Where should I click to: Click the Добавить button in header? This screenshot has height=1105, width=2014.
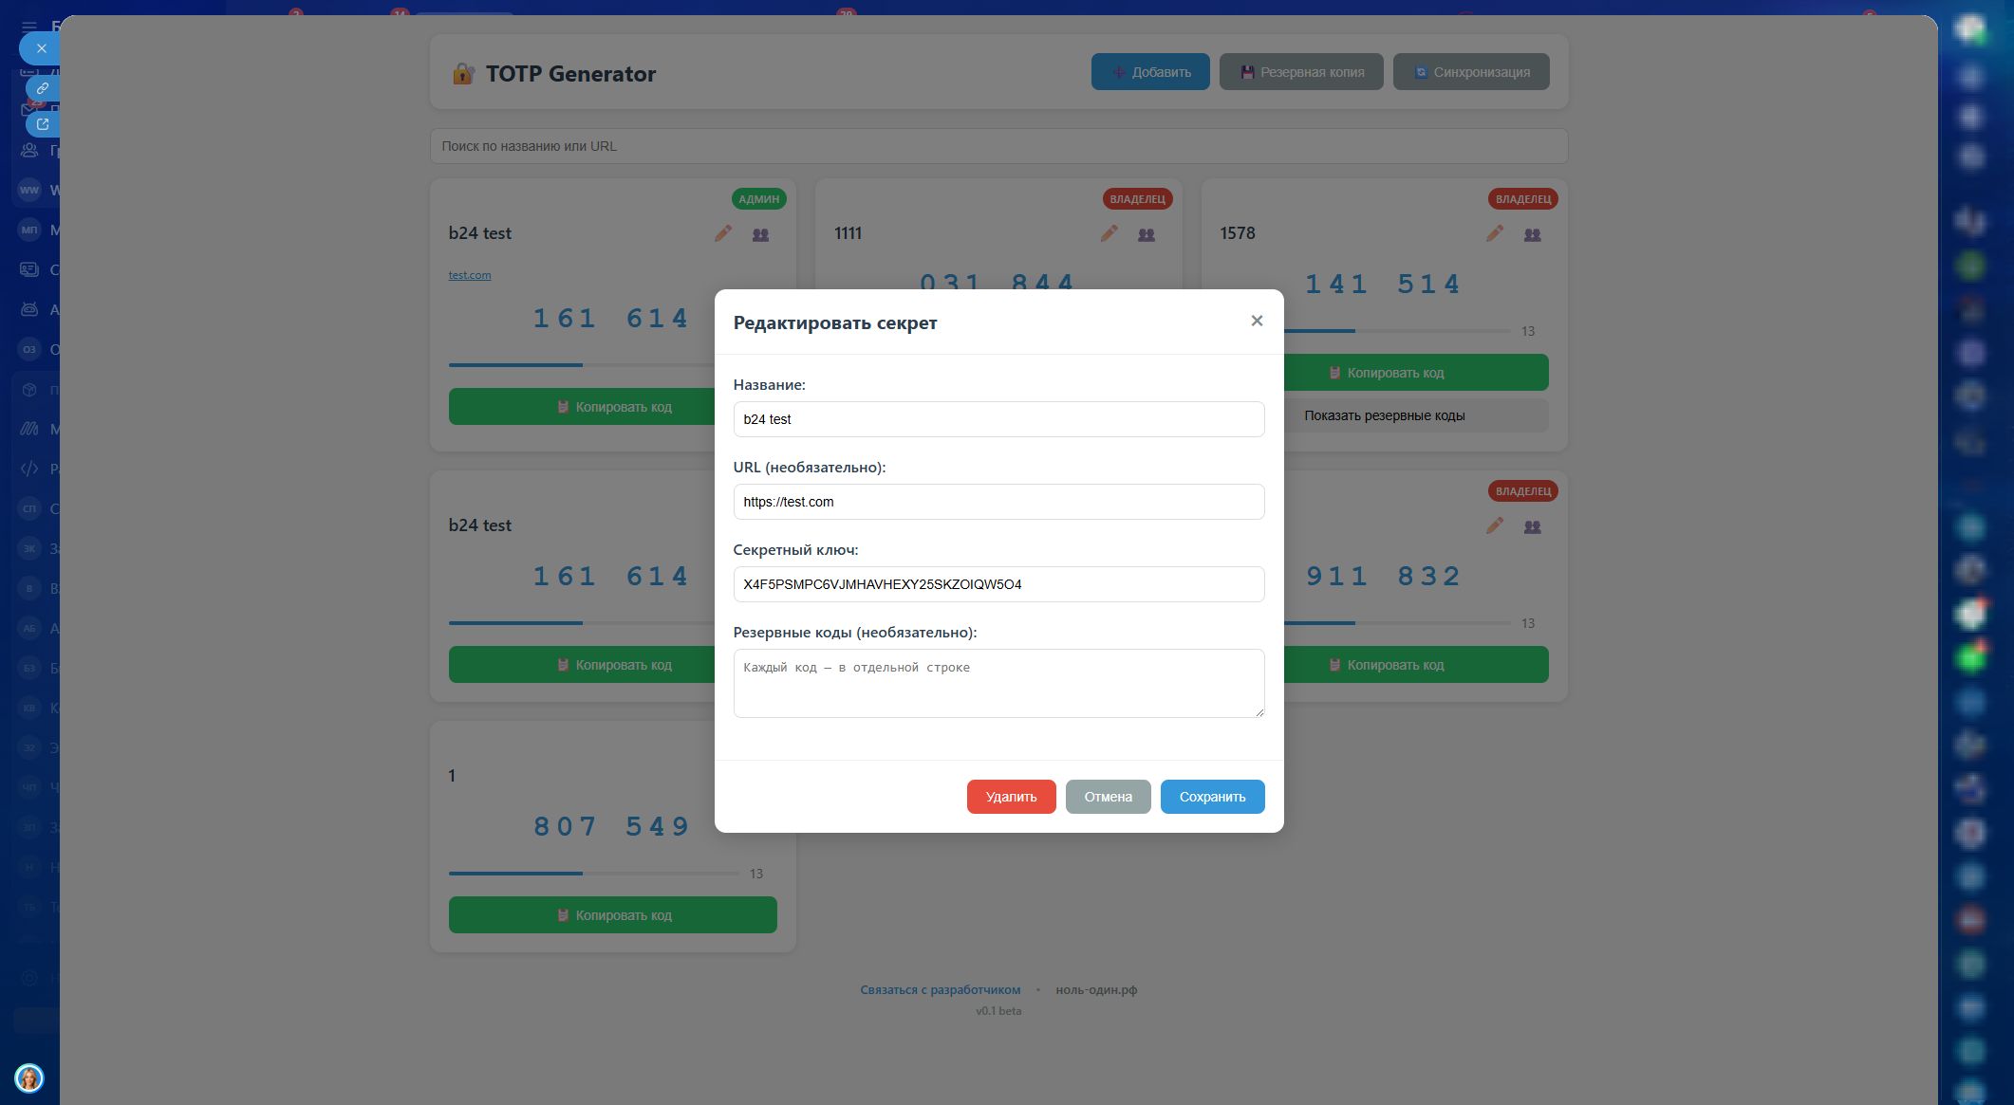(x=1150, y=72)
